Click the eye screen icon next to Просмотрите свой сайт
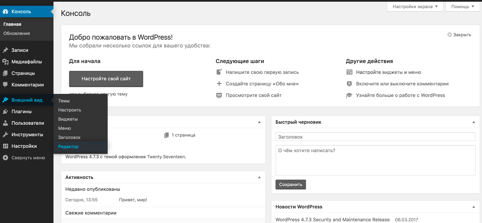The height and width of the screenshot is (223, 482). pos(219,95)
